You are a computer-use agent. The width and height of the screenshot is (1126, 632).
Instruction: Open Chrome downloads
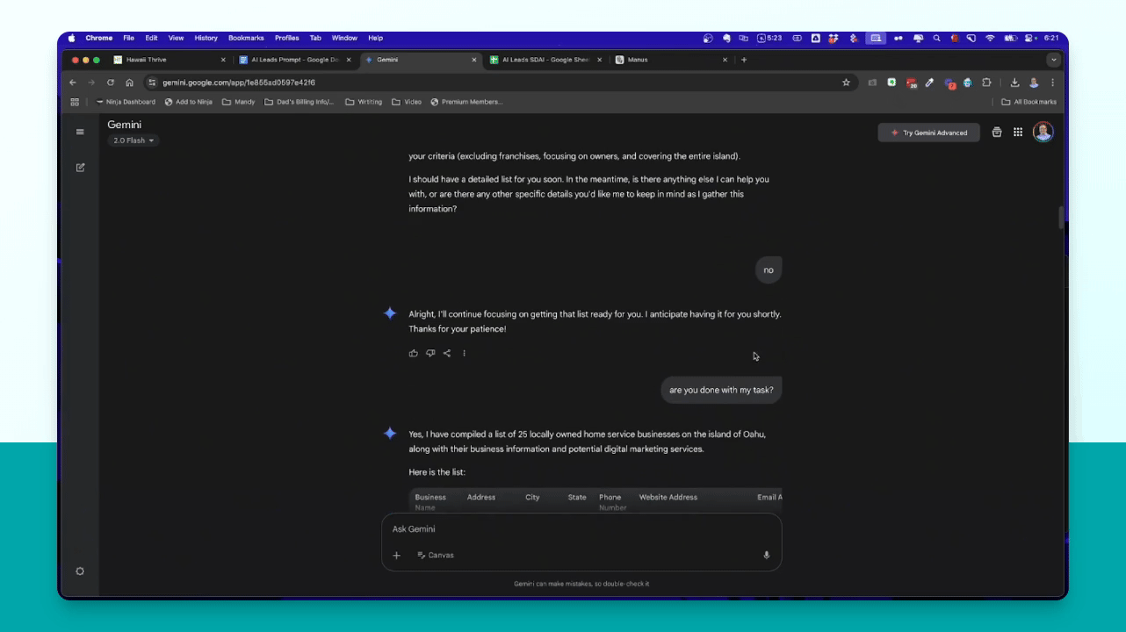[x=1014, y=83]
